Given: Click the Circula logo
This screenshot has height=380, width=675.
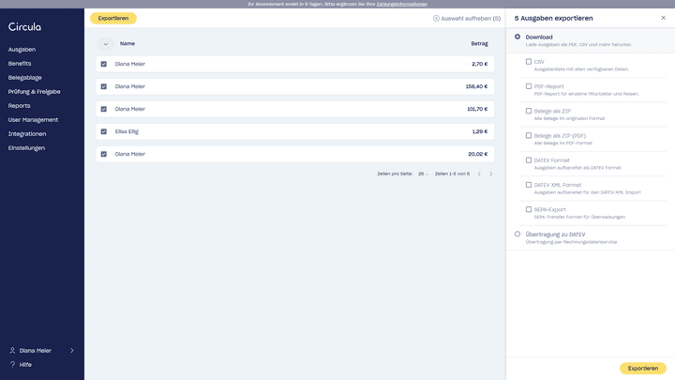Looking at the screenshot, I should [x=24, y=27].
